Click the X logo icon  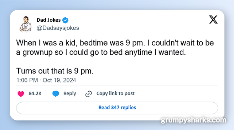213,20
